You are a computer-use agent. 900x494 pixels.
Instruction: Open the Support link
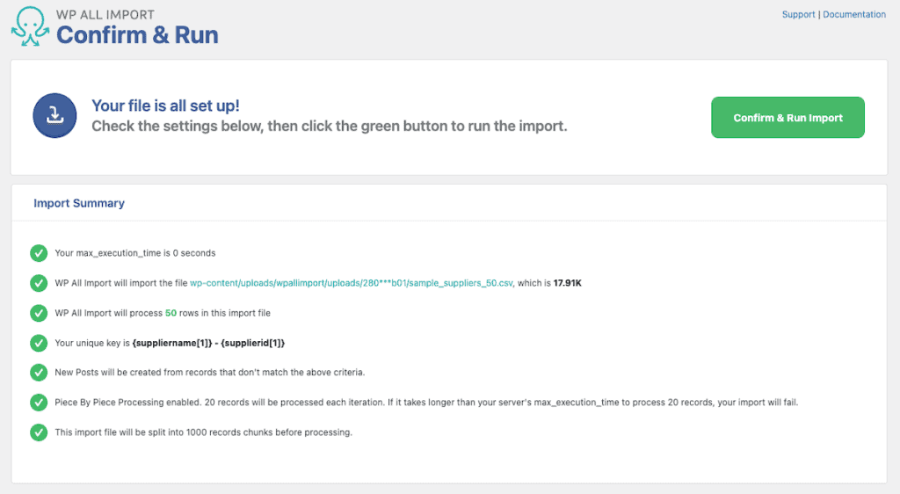798,15
